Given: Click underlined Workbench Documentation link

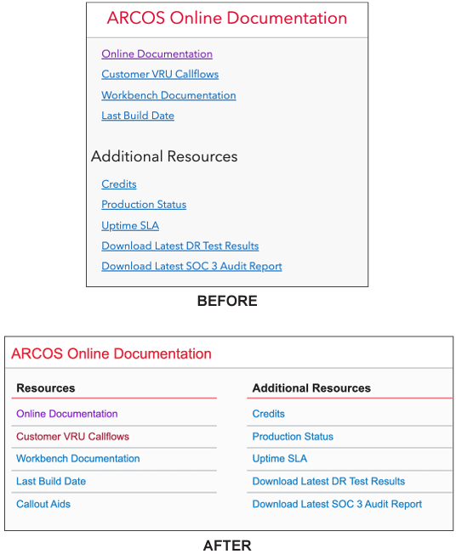Looking at the screenshot, I should click(x=168, y=95).
